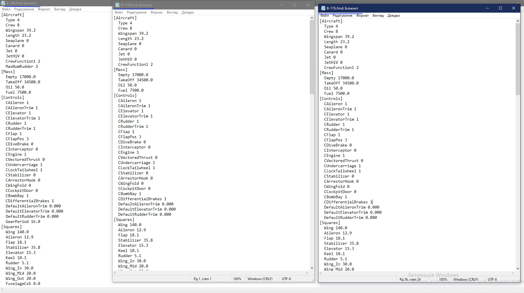Click the '[Controls]' header in B-17D window

[x=125, y=95]
